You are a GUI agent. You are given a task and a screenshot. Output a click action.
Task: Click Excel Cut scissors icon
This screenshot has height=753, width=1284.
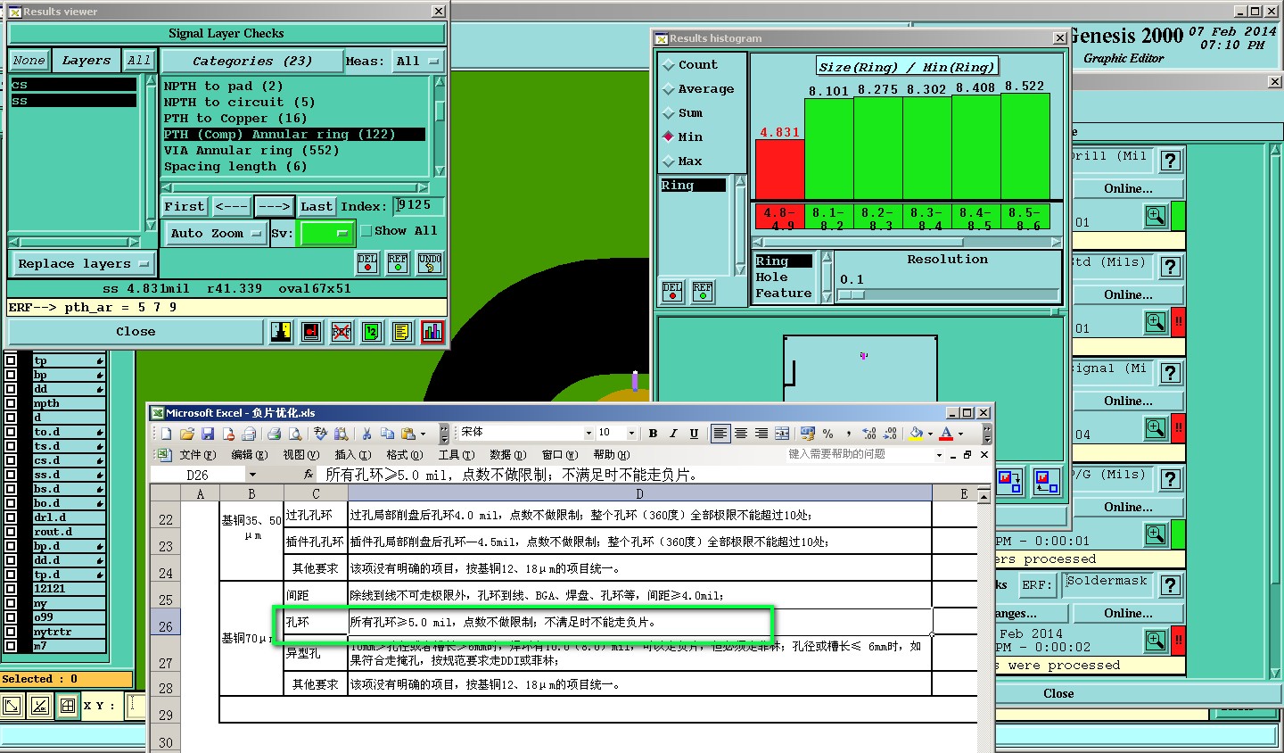[x=366, y=434]
